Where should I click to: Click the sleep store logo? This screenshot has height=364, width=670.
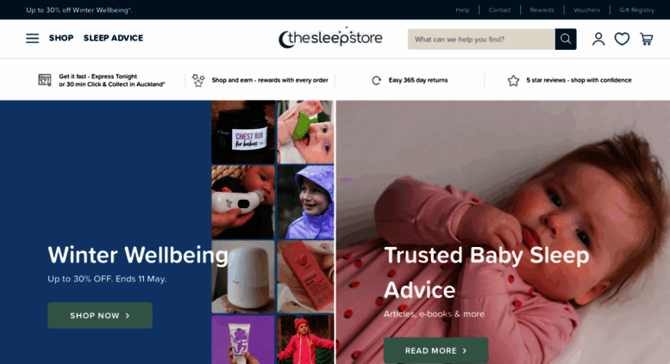point(330,38)
